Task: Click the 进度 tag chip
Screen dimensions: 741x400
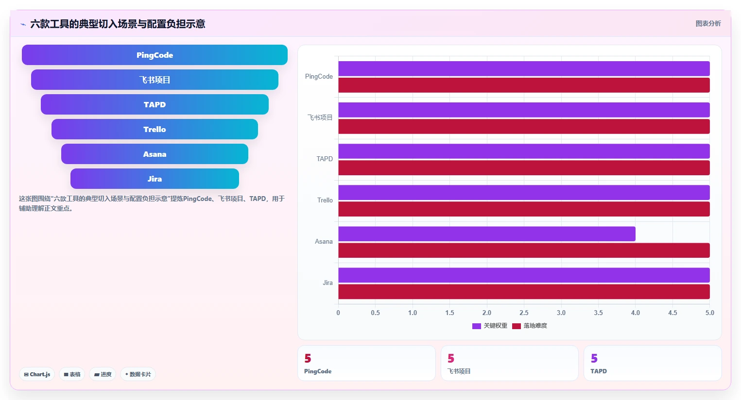Action: point(103,374)
